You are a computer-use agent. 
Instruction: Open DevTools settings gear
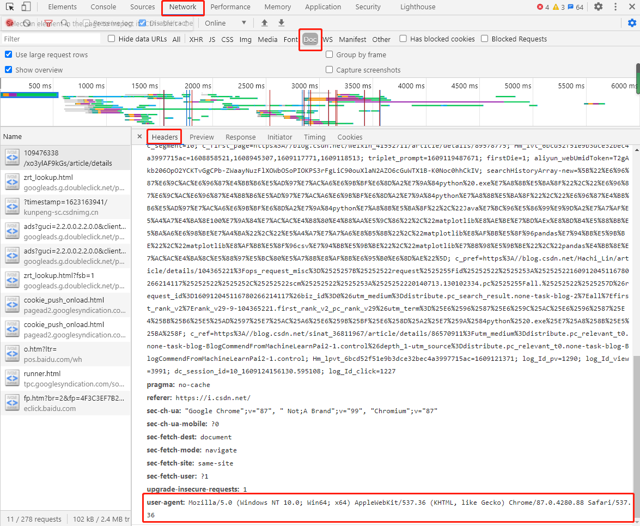click(x=598, y=7)
